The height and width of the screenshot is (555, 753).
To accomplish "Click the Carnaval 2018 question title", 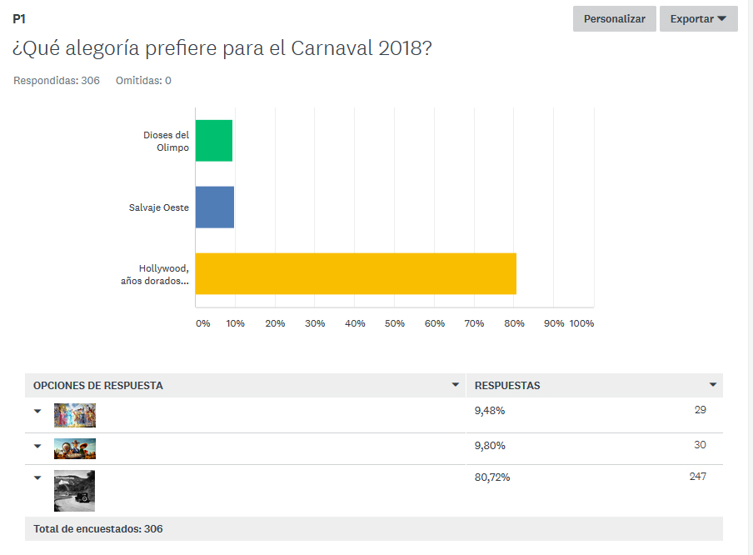I will point(222,48).
